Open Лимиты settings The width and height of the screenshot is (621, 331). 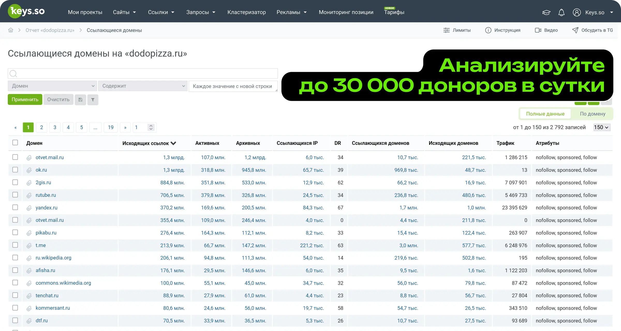click(x=457, y=30)
